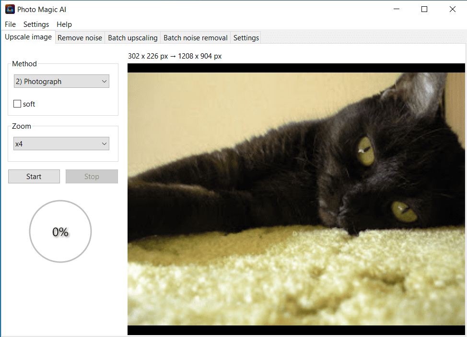Screen dimensions: 467x337
Task: Open the Settings tab beside Batch noise removal
Action: pos(246,38)
